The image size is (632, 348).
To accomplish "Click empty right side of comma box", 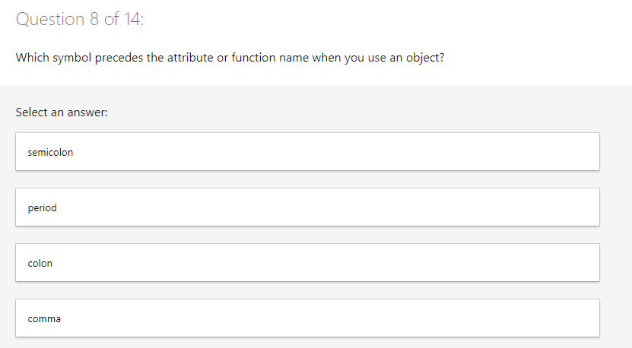I will pos(494,318).
